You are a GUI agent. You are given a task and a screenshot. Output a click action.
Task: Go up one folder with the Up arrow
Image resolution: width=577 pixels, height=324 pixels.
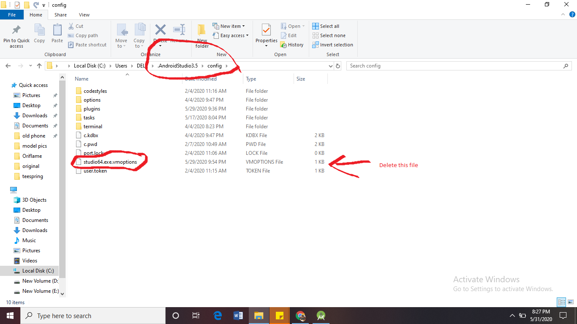[39, 66]
